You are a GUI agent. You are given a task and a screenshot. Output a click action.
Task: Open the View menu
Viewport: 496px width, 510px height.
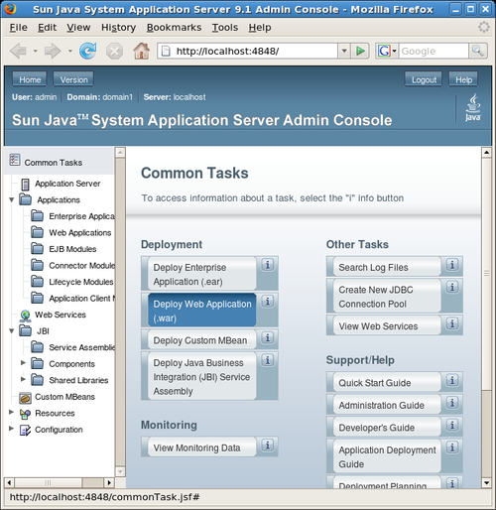pos(78,28)
